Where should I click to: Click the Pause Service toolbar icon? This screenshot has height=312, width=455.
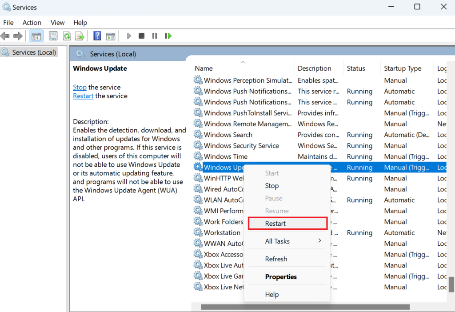154,36
